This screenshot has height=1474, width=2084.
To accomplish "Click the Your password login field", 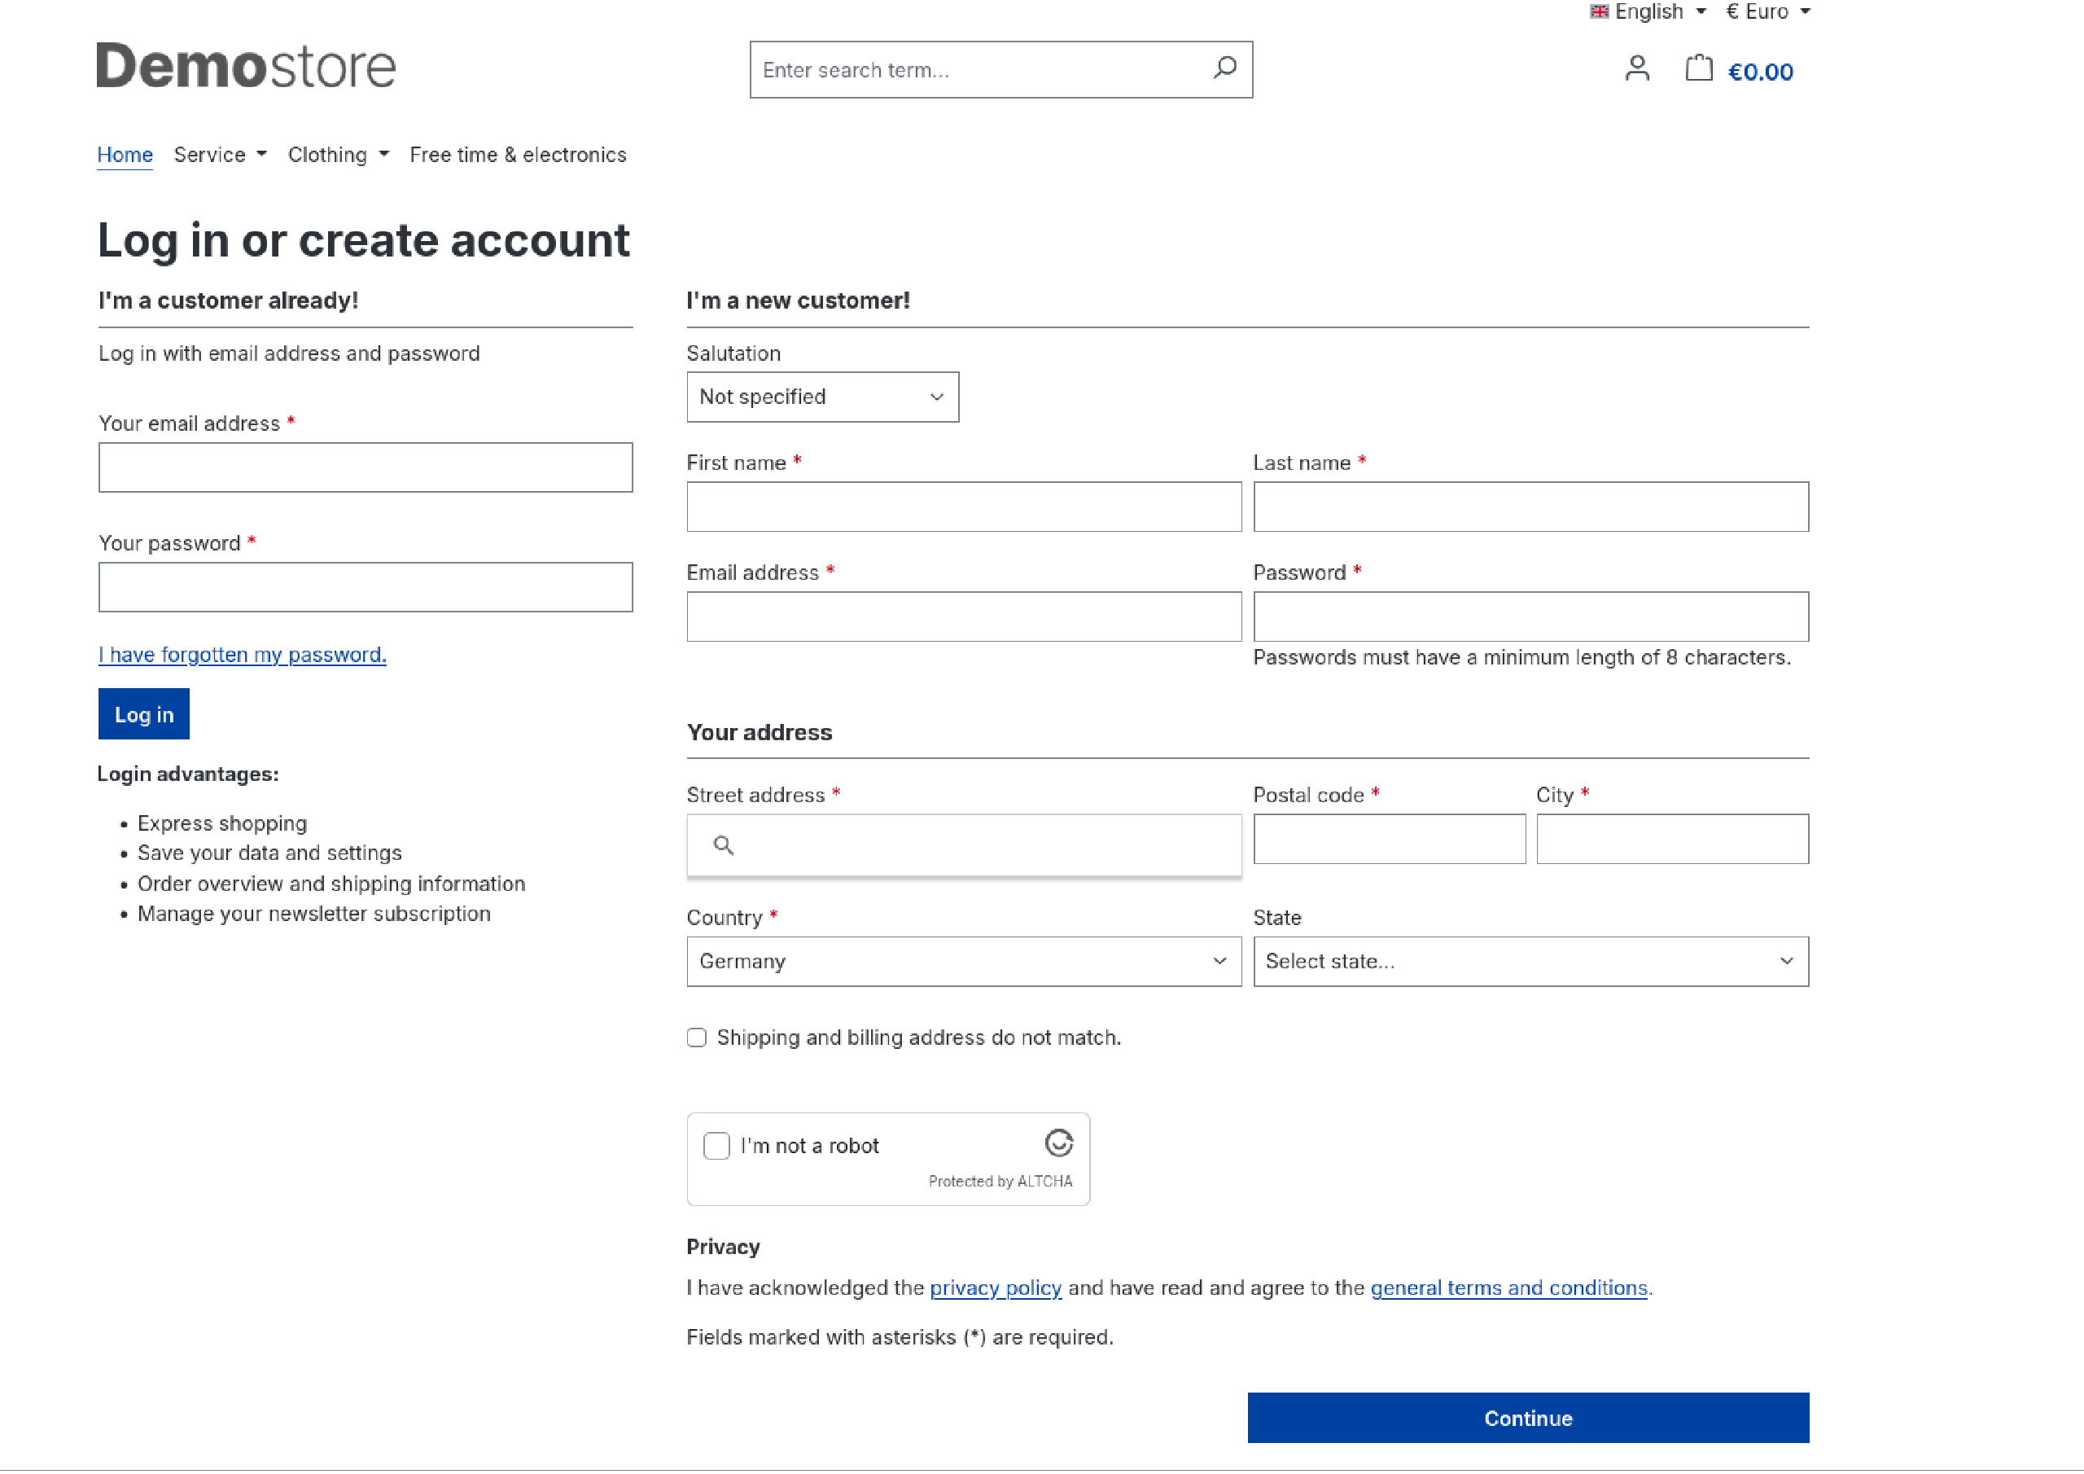I will (x=365, y=586).
